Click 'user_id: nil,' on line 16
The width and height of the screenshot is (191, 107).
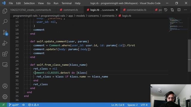point(47,22)
